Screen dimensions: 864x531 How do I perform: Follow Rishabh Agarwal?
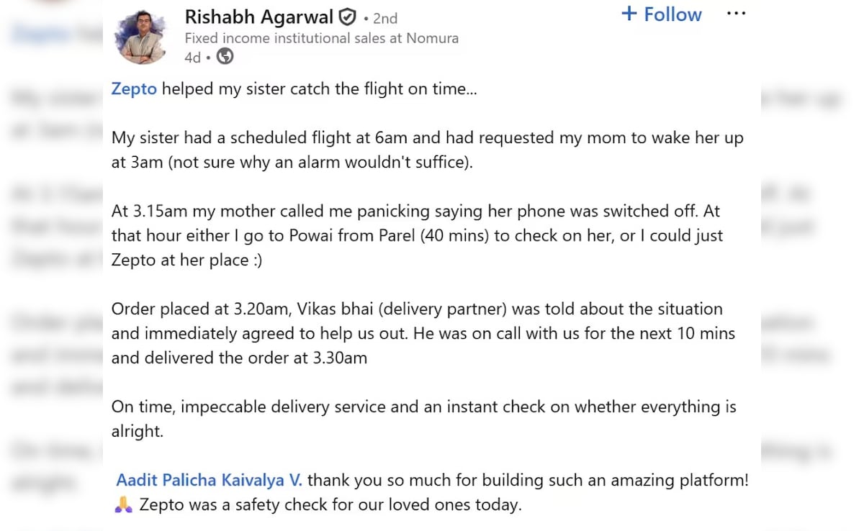pyautogui.click(x=661, y=14)
